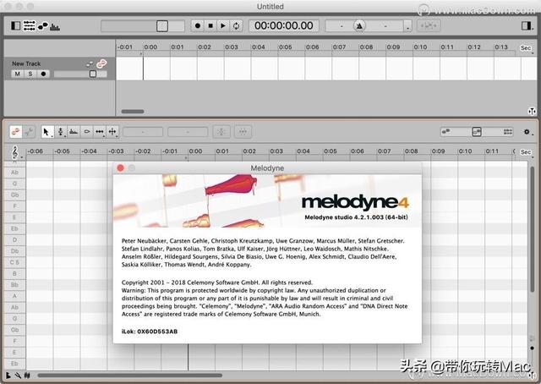Click the 0:00 mark in the track ruler

tap(150, 47)
